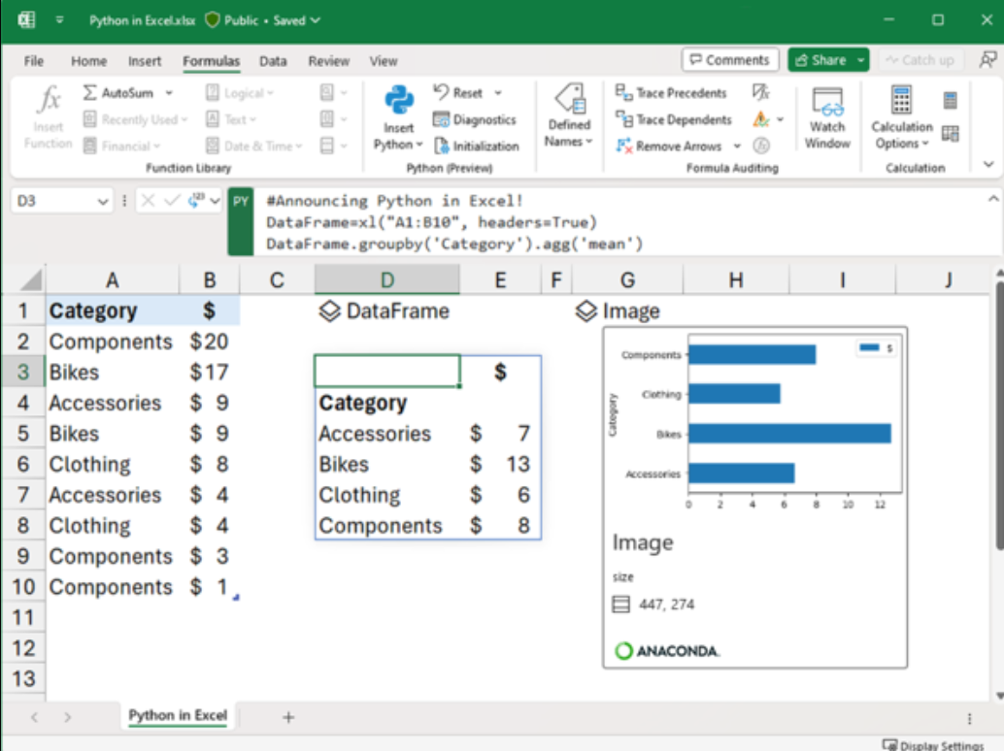The width and height of the screenshot is (1004, 751).
Task: Open Text functions list
Action: pyautogui.click(x=230, y=119)
